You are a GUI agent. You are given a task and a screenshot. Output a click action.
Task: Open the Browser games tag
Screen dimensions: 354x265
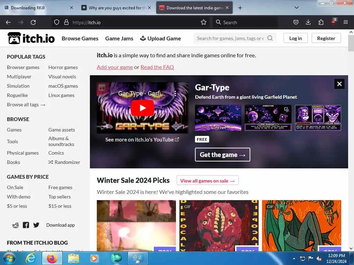[x=23, y=67]
